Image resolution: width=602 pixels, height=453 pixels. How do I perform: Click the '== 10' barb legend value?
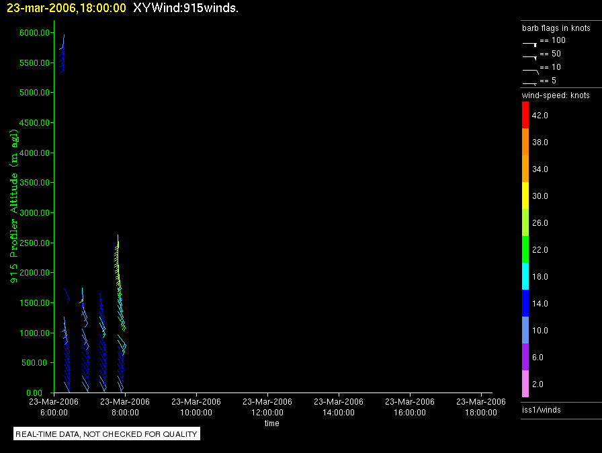(x=550, y=67)
